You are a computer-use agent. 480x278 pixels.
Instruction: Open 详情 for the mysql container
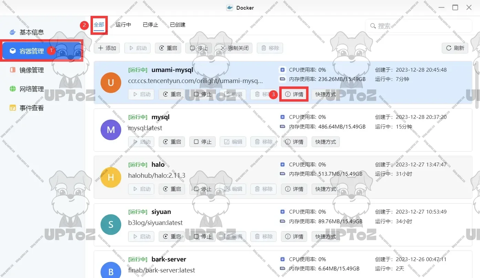tap(294, 142)
